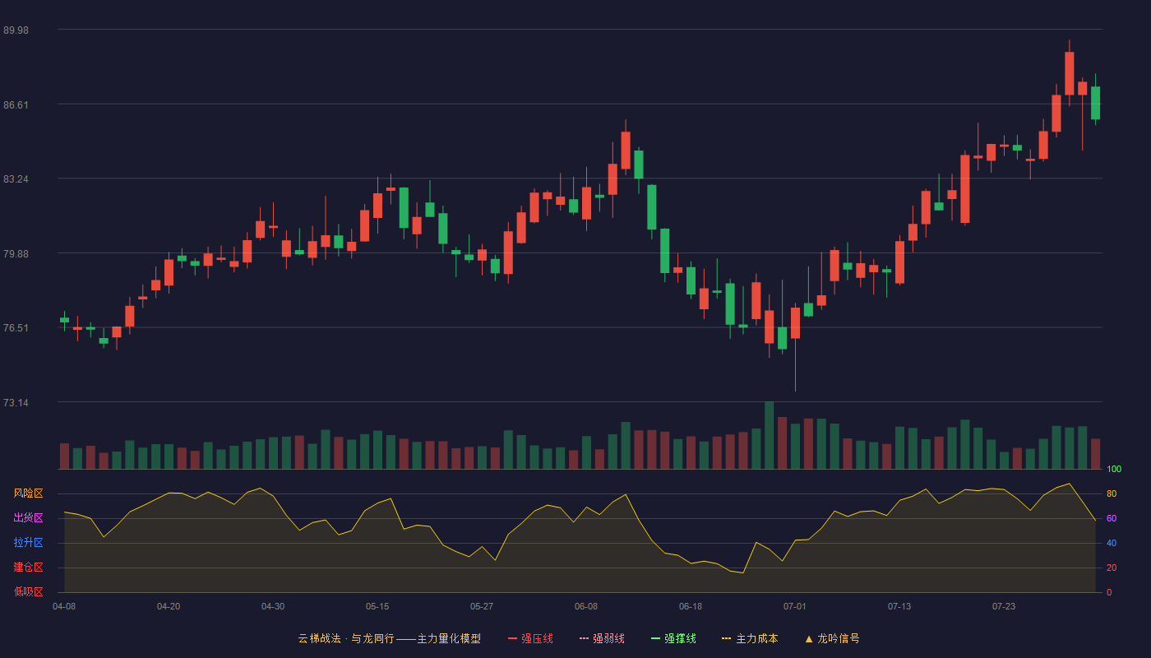Click the 05-15 date label

point(377,606)
